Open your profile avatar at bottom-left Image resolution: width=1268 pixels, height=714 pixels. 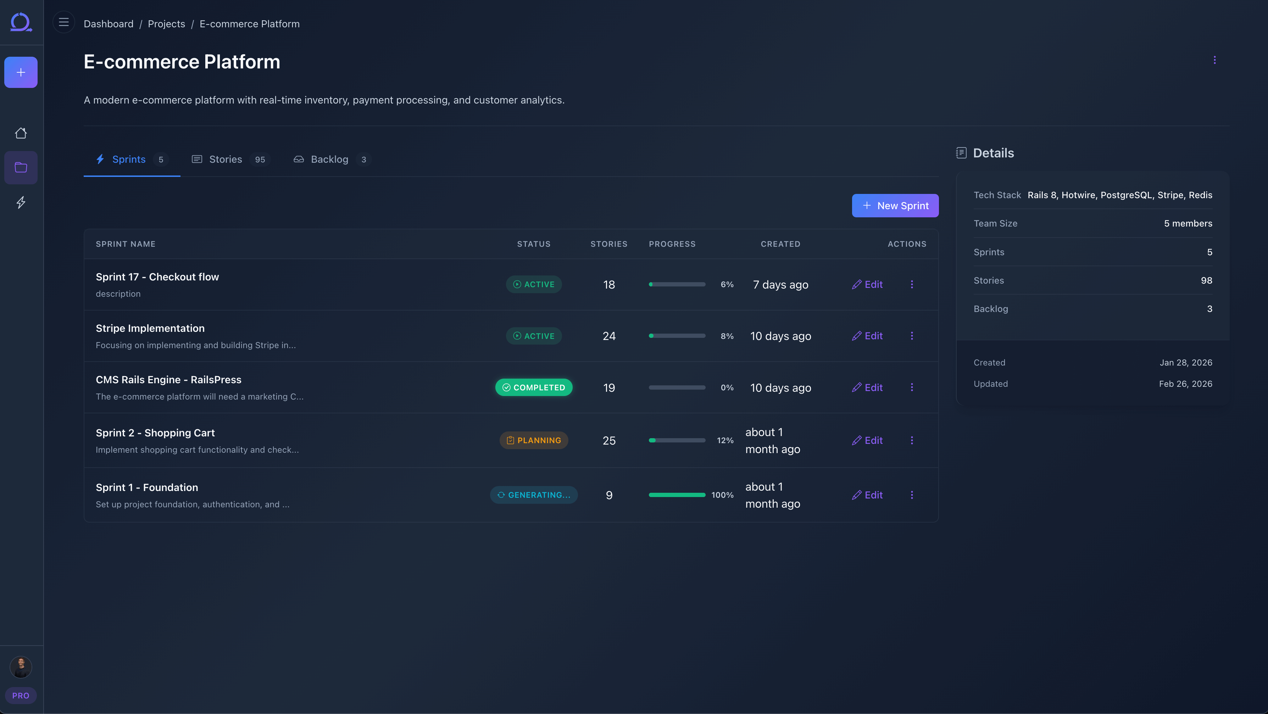[21, 667]
